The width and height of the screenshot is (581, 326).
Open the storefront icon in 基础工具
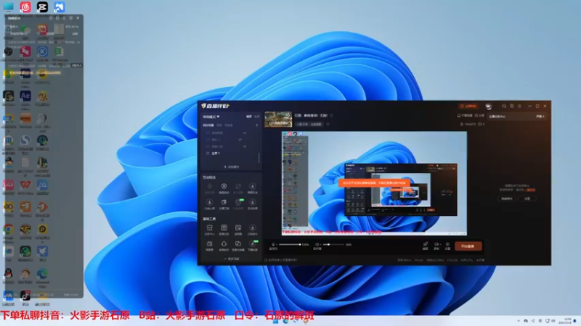210,229
